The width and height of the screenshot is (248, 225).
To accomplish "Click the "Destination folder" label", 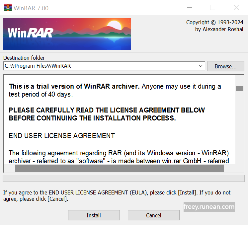I will 24,58.
